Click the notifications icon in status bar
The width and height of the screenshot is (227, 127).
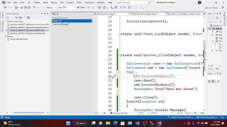point(223,117)
